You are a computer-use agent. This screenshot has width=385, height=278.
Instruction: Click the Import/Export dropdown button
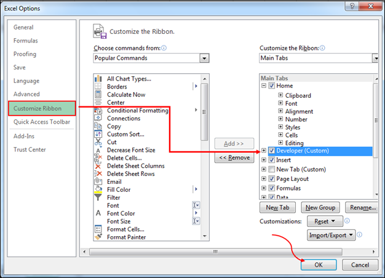(331, 236)
